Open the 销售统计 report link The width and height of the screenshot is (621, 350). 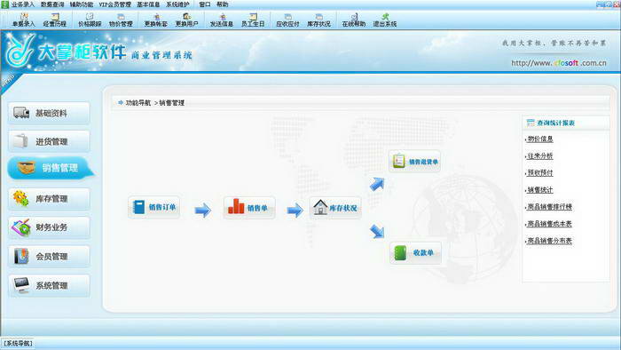coord(539,190)
